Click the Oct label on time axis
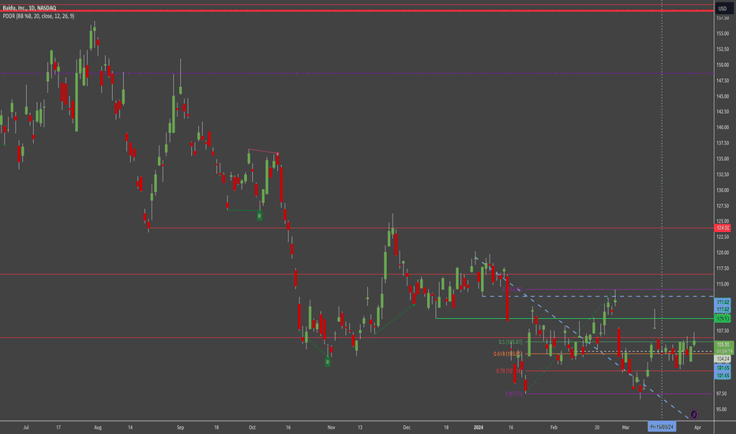This screenshot has width=736, height=434. 252,428
